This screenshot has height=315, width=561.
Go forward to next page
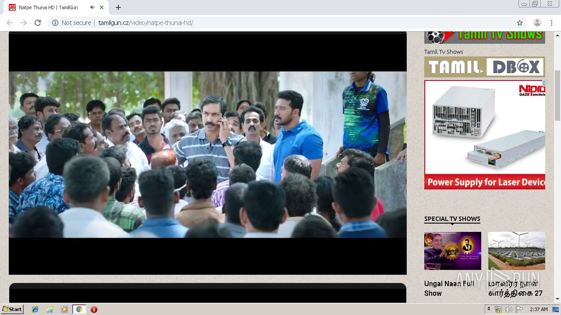[x=24, y=23]
